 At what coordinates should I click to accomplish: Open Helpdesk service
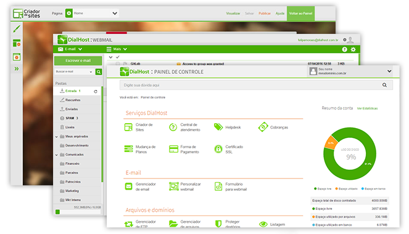pyautogui.click(x=227, y=127)
